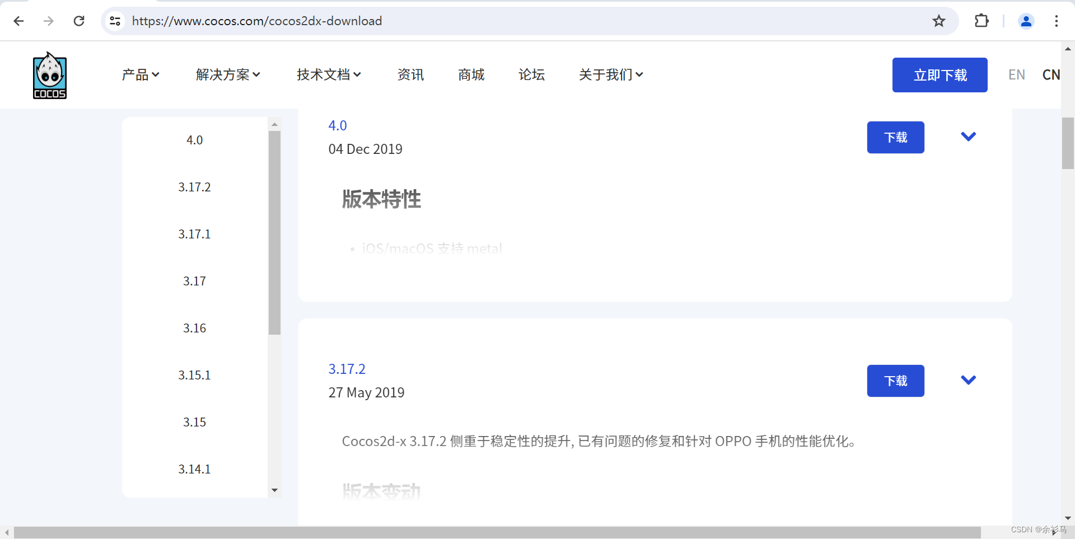Download version 4.0 with 下载 button
Screen dimensions: 1075x539
click(x=895, y=137)
